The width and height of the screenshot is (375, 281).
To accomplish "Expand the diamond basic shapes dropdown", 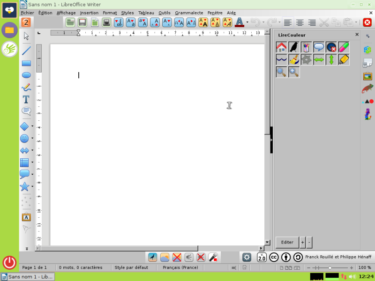I will pos(32,126).
